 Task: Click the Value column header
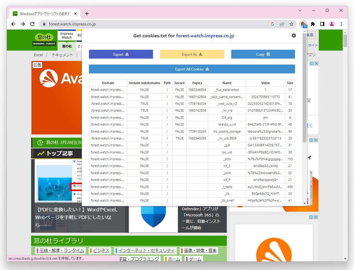coord(266,83)
